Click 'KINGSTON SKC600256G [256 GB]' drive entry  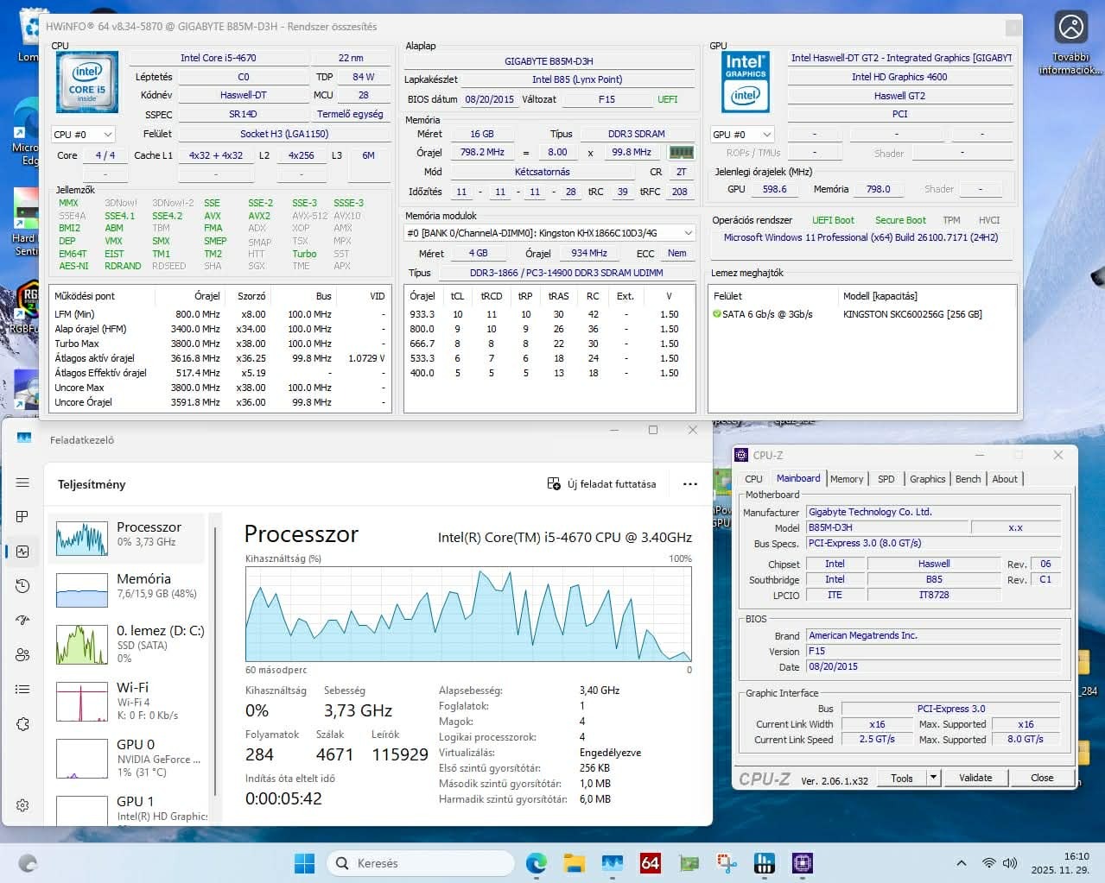point(912,314)
